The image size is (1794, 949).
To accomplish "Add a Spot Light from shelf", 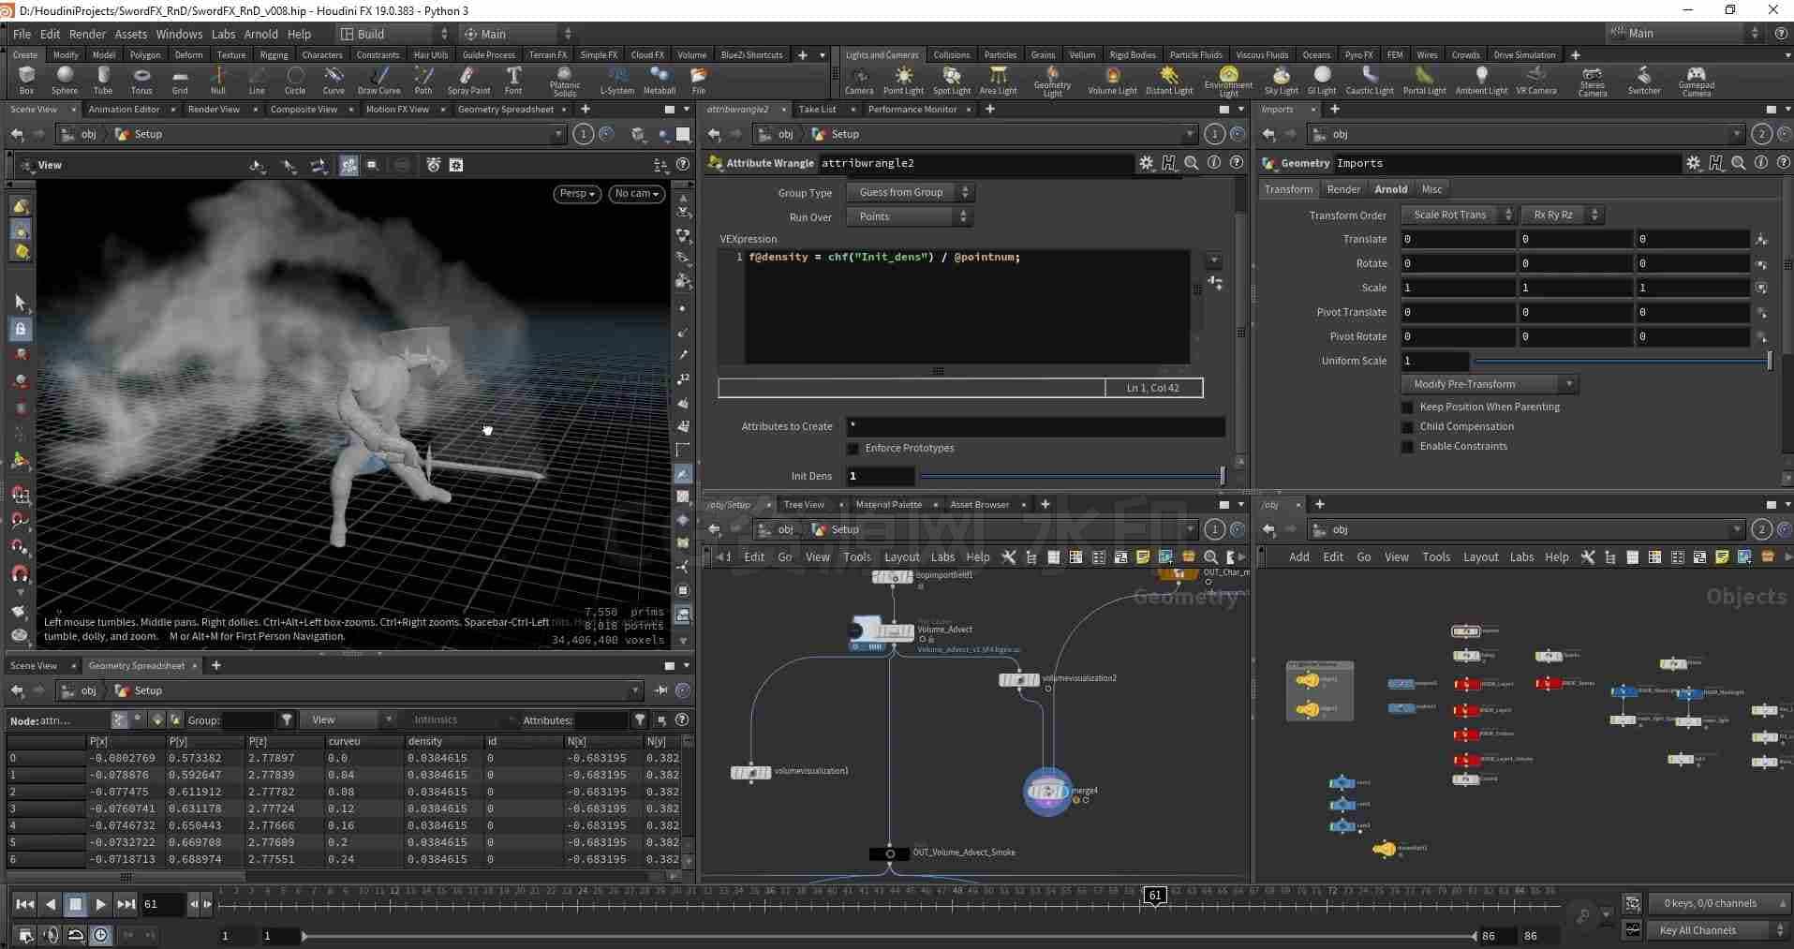I will point(952,81).
